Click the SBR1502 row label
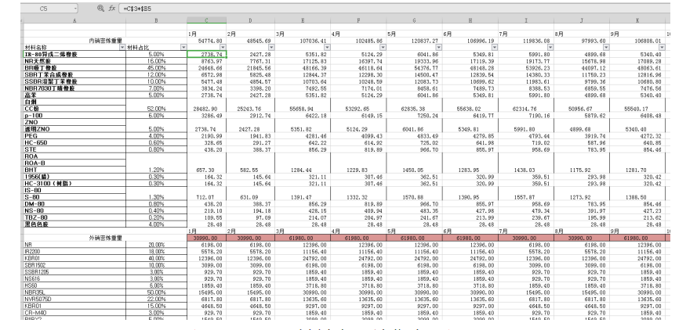The height and width of the screenshot is (330, 697). coord(74,265)
